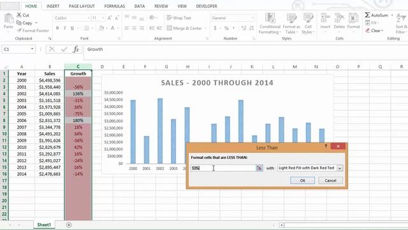Click OK in Less Than dialog
The width and height of the screenshot is (408, 230).
click(x=302, y=180)
